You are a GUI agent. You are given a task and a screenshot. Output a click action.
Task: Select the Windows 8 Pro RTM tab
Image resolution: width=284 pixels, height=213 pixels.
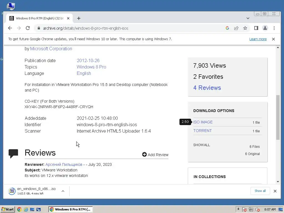(39, 18)
